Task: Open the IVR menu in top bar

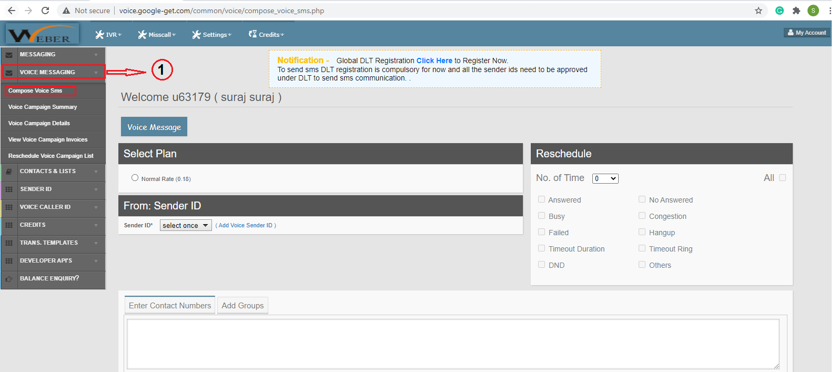Action: 108,35
